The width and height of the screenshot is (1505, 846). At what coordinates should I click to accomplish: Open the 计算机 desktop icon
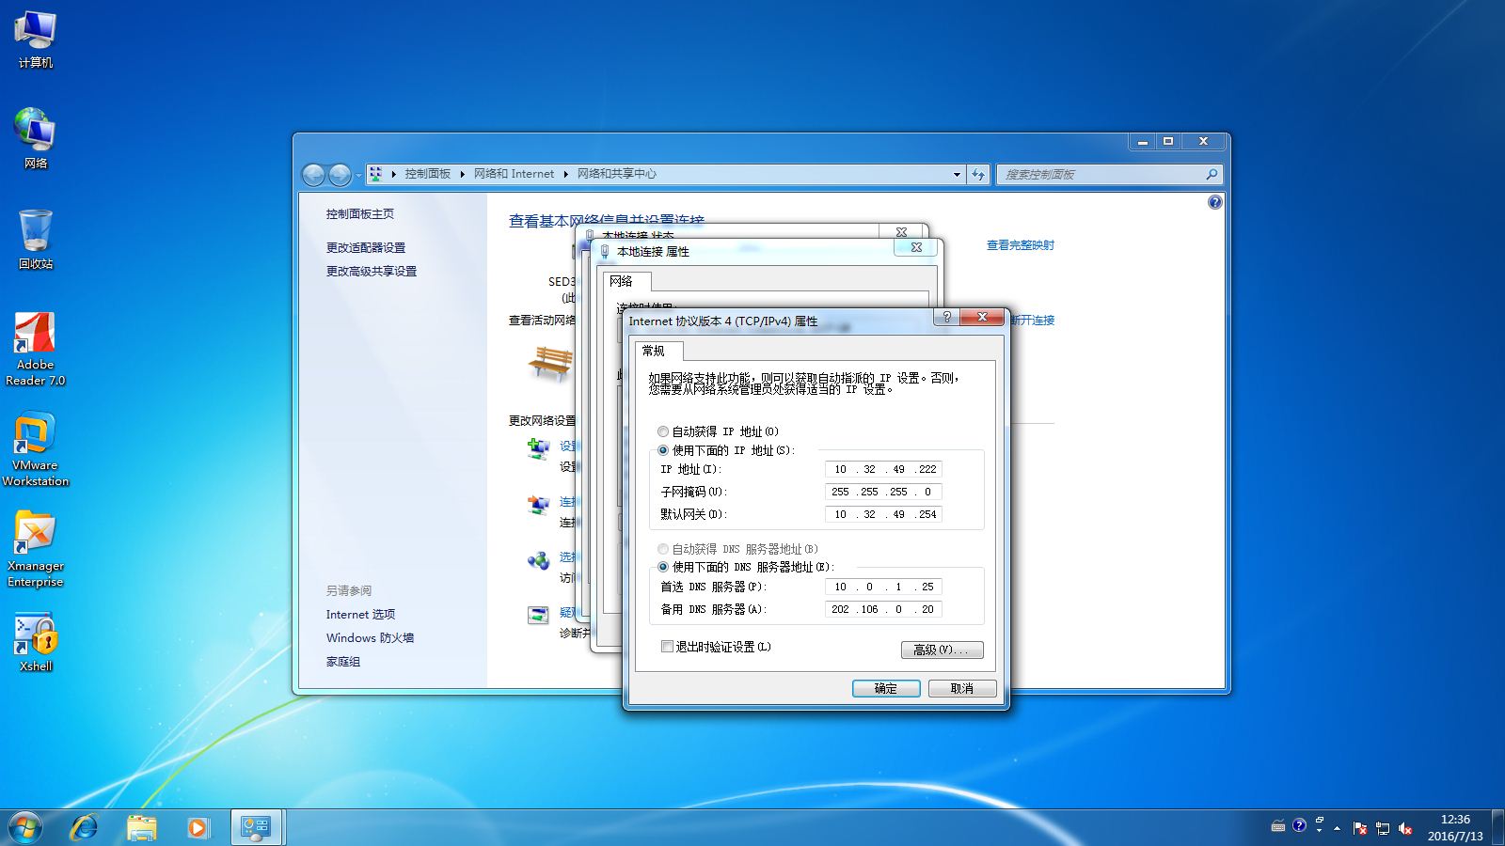pyautogui.click(x=36, y=40)
